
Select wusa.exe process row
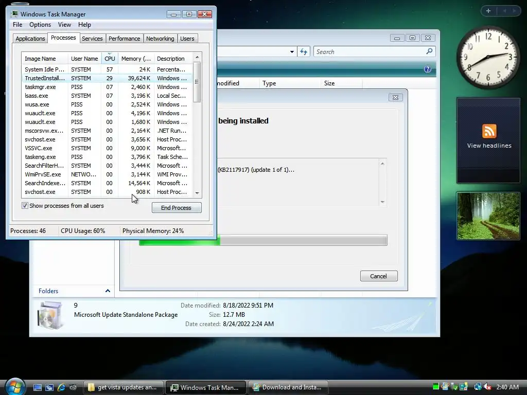pos(107,104)
